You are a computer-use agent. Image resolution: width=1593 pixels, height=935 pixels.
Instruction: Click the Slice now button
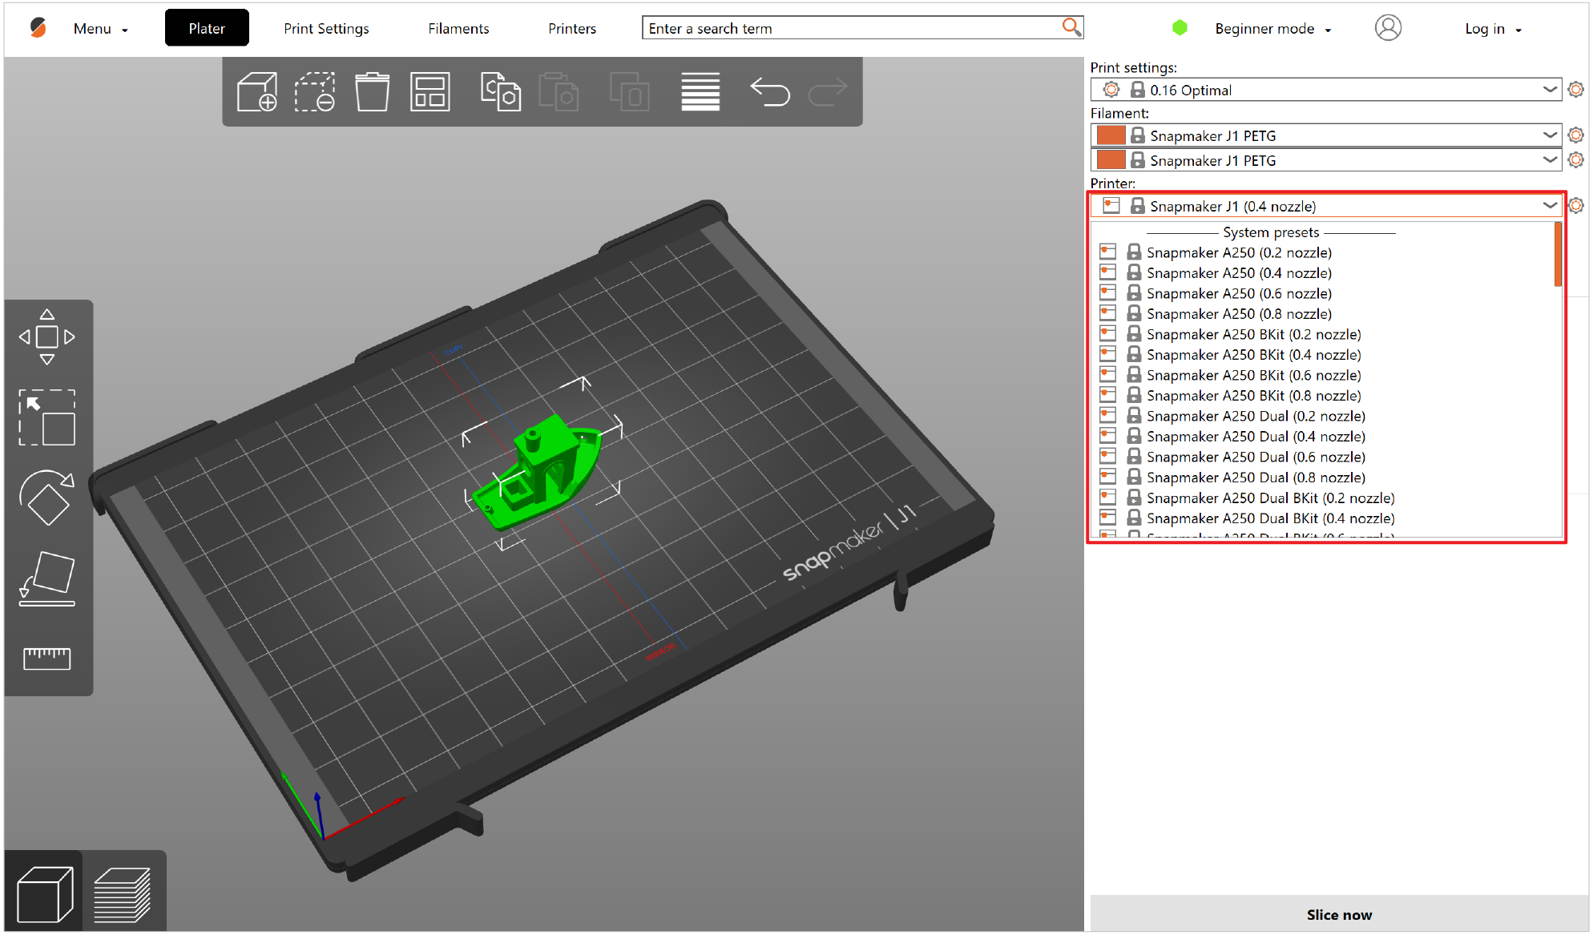tap(1339, 914)
